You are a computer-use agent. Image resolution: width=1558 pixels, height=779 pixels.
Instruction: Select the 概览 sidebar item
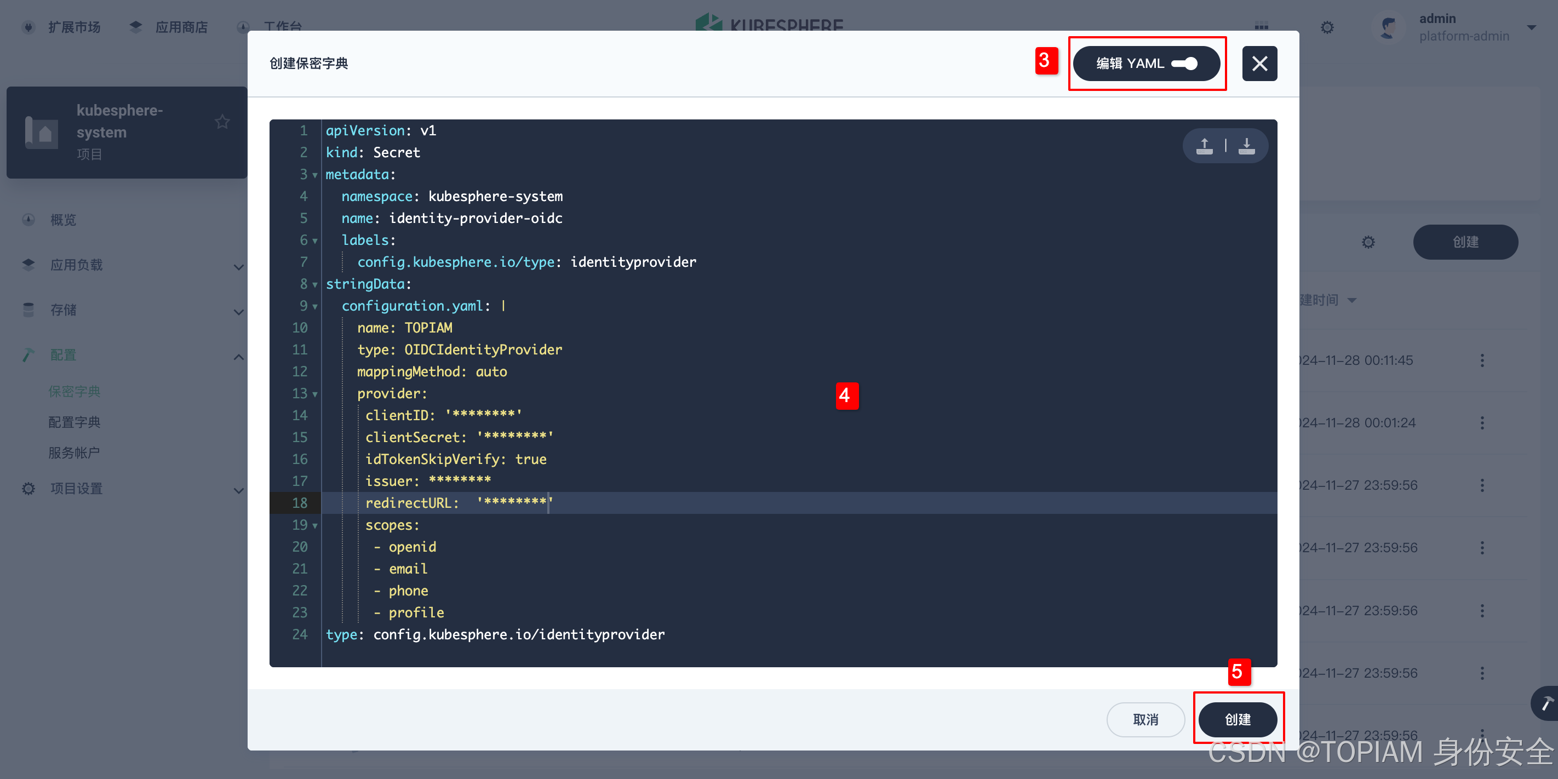coord(62,220)
